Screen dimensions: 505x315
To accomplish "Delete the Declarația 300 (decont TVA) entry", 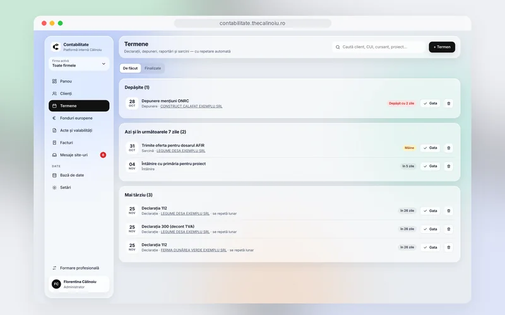I will (x=449, y=229).
